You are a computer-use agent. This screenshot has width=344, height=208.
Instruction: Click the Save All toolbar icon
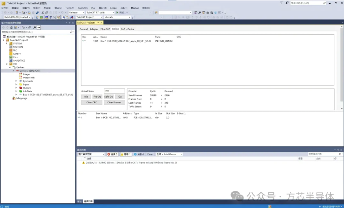coord(37,13)
